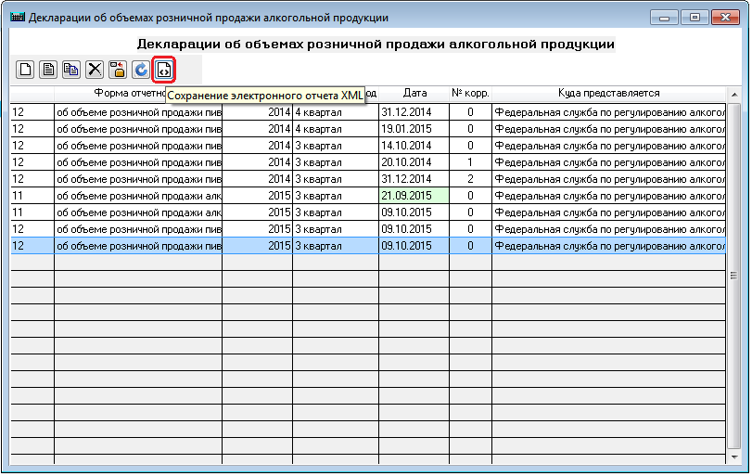Select correction number cell showing 2
The height and width of the screenshot is (476, 752).
[x=470, y=179]
